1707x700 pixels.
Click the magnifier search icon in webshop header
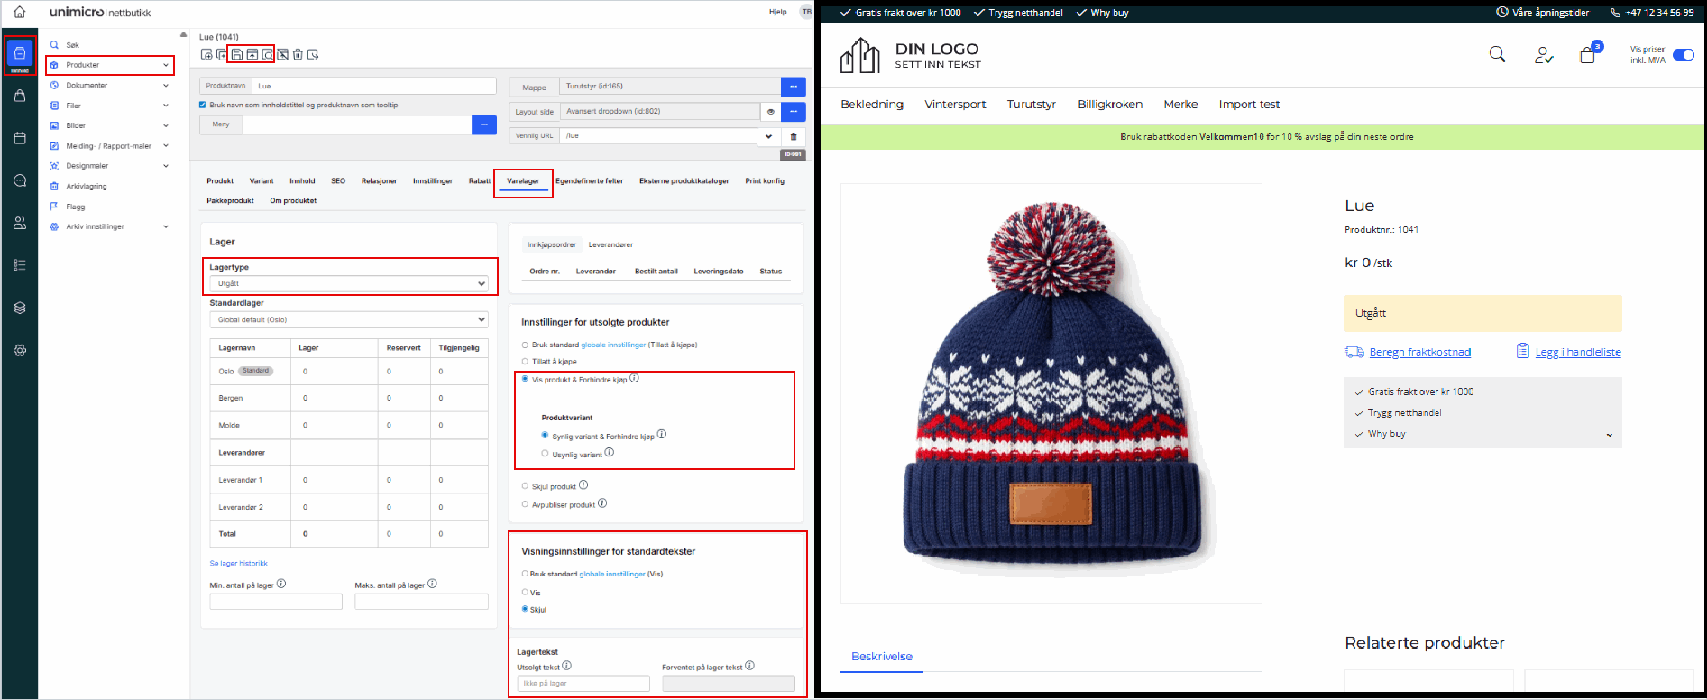click(x=1497, y=55)
